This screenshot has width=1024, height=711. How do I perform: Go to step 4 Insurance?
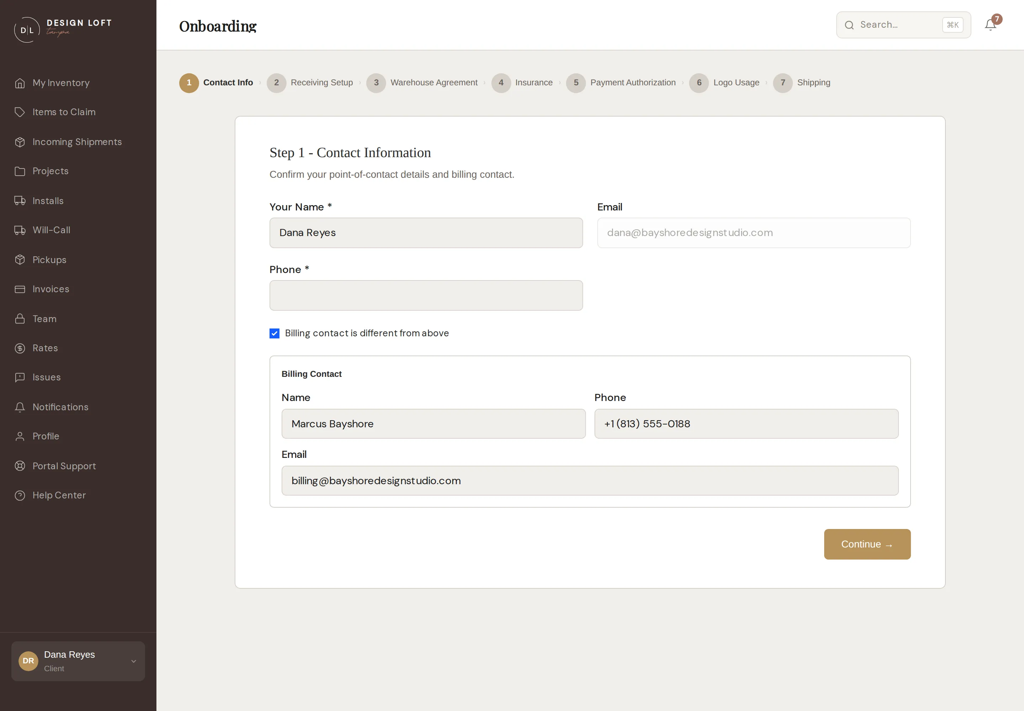tap(522, 83)
